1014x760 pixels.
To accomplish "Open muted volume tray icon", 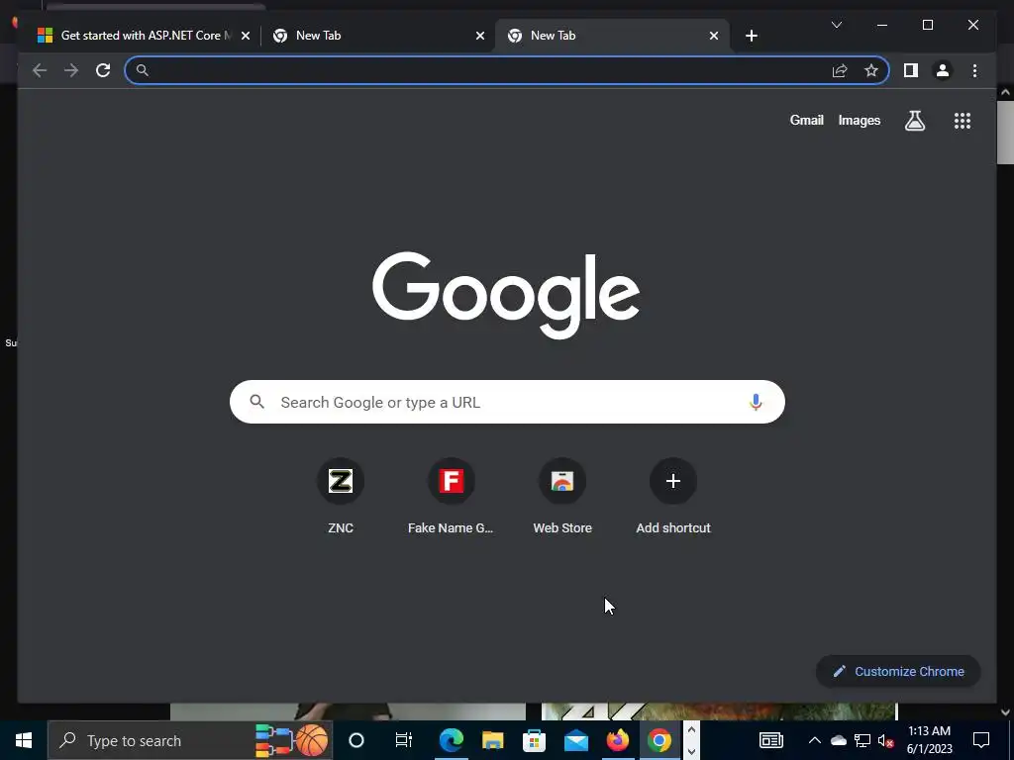I will tap(885, 740).
